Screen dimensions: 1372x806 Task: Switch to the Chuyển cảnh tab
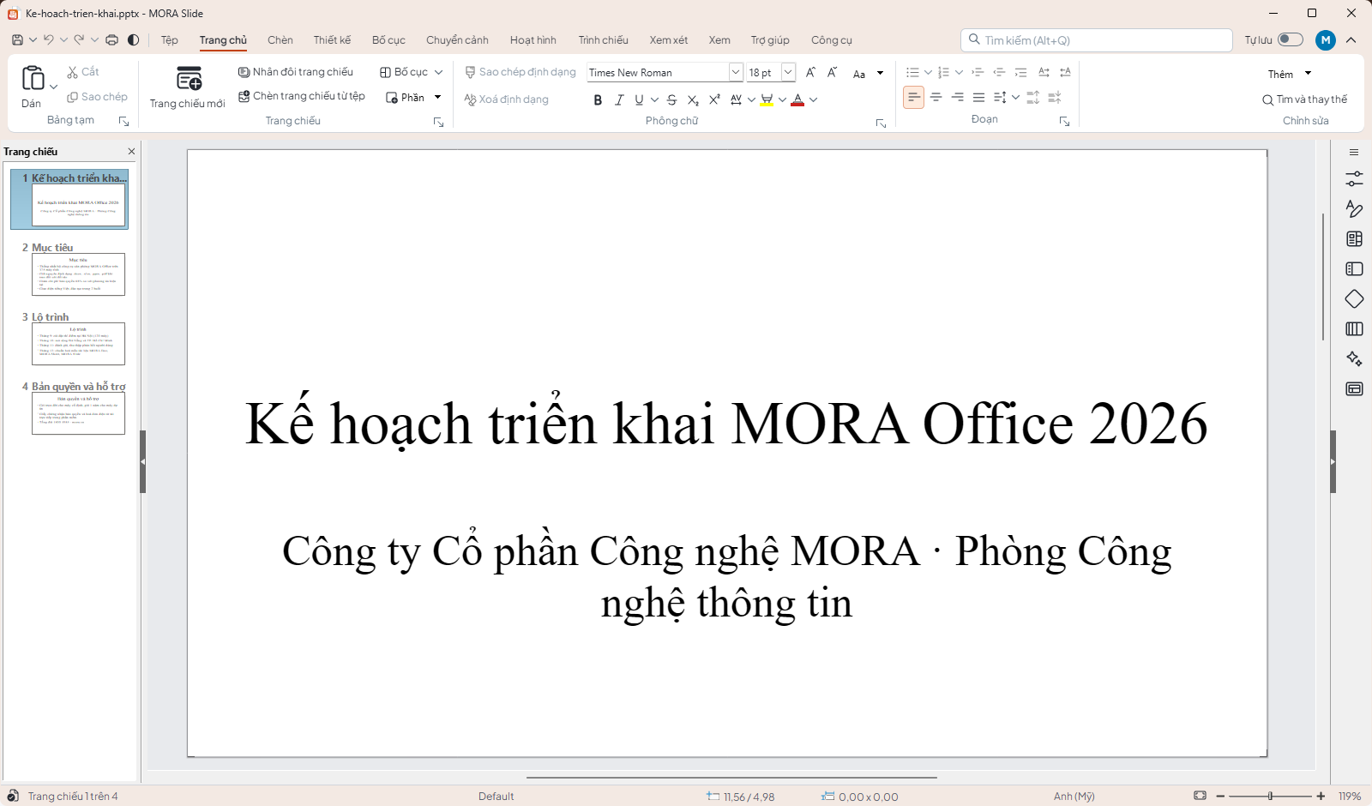[x=457, y=40]
